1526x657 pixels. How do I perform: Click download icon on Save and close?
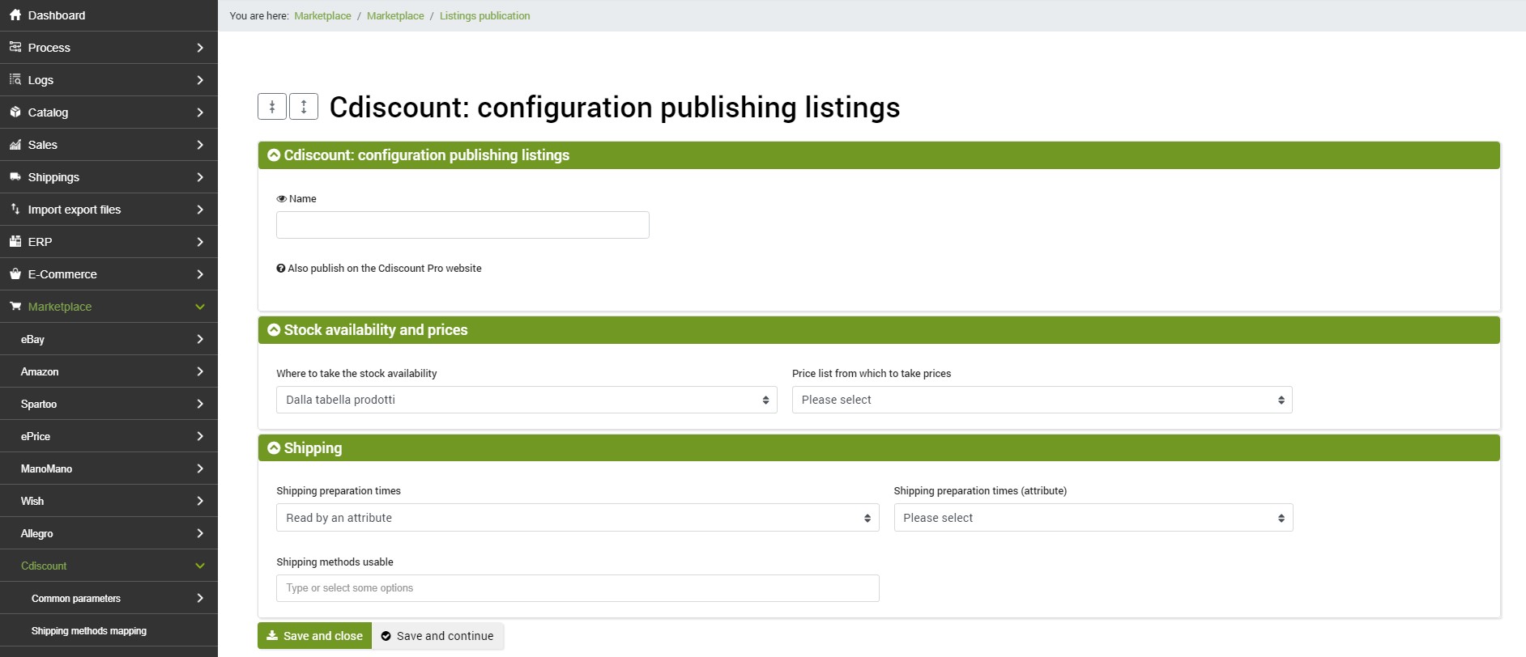coord(272,636)
